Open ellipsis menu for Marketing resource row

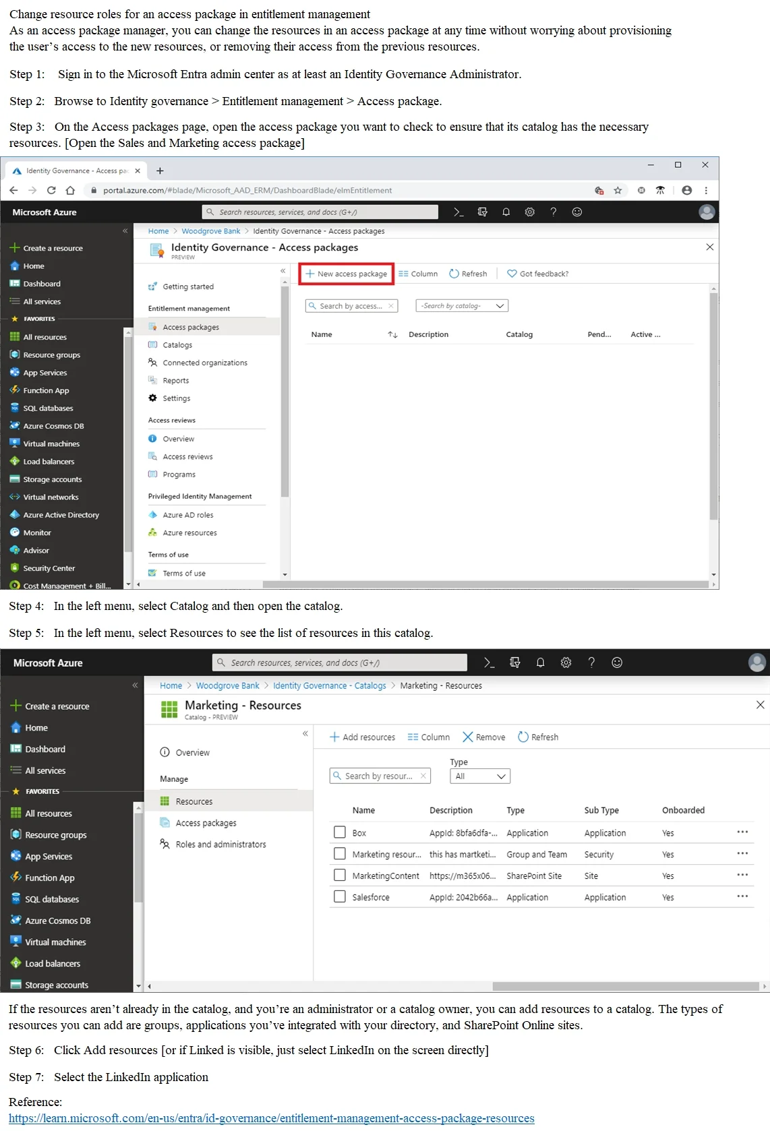tap(742, 853)
